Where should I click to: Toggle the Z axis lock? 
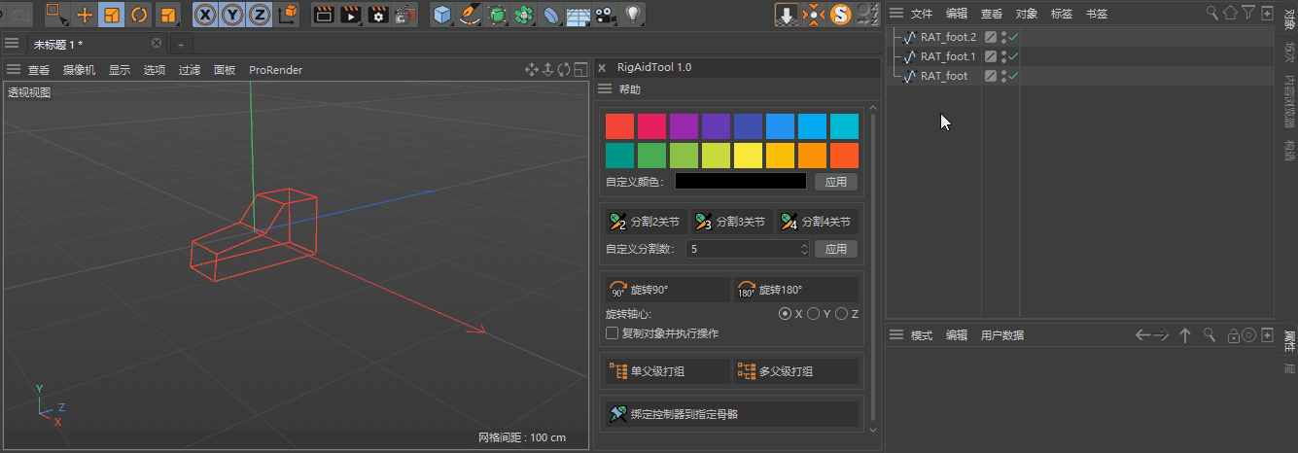tap(260, 14)
